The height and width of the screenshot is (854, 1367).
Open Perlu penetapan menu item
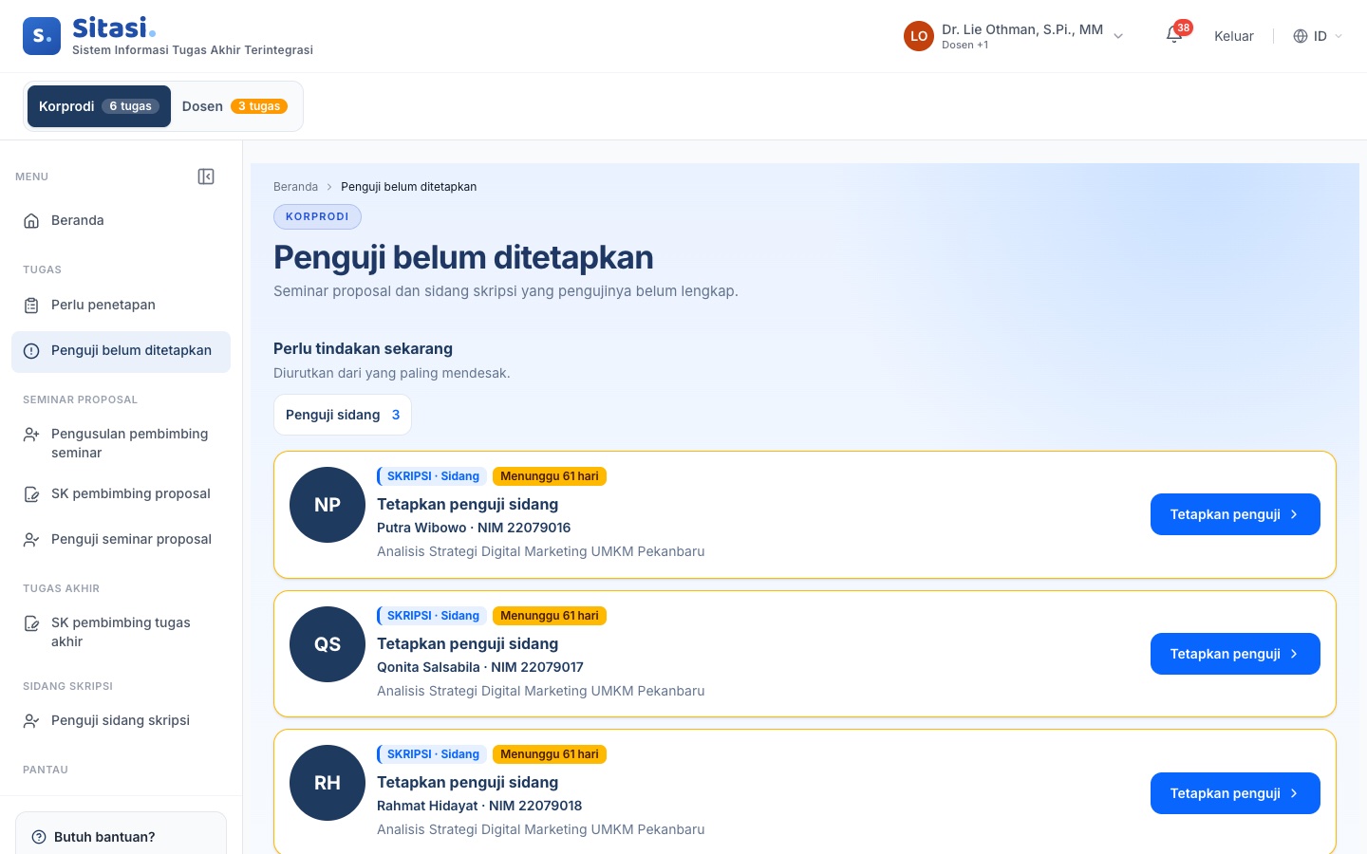pyautogui.click(x=121, y=305)
